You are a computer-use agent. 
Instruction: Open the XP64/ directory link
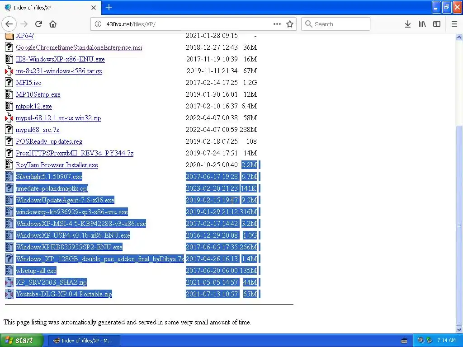pyautogui.click(x=25, y=36)
